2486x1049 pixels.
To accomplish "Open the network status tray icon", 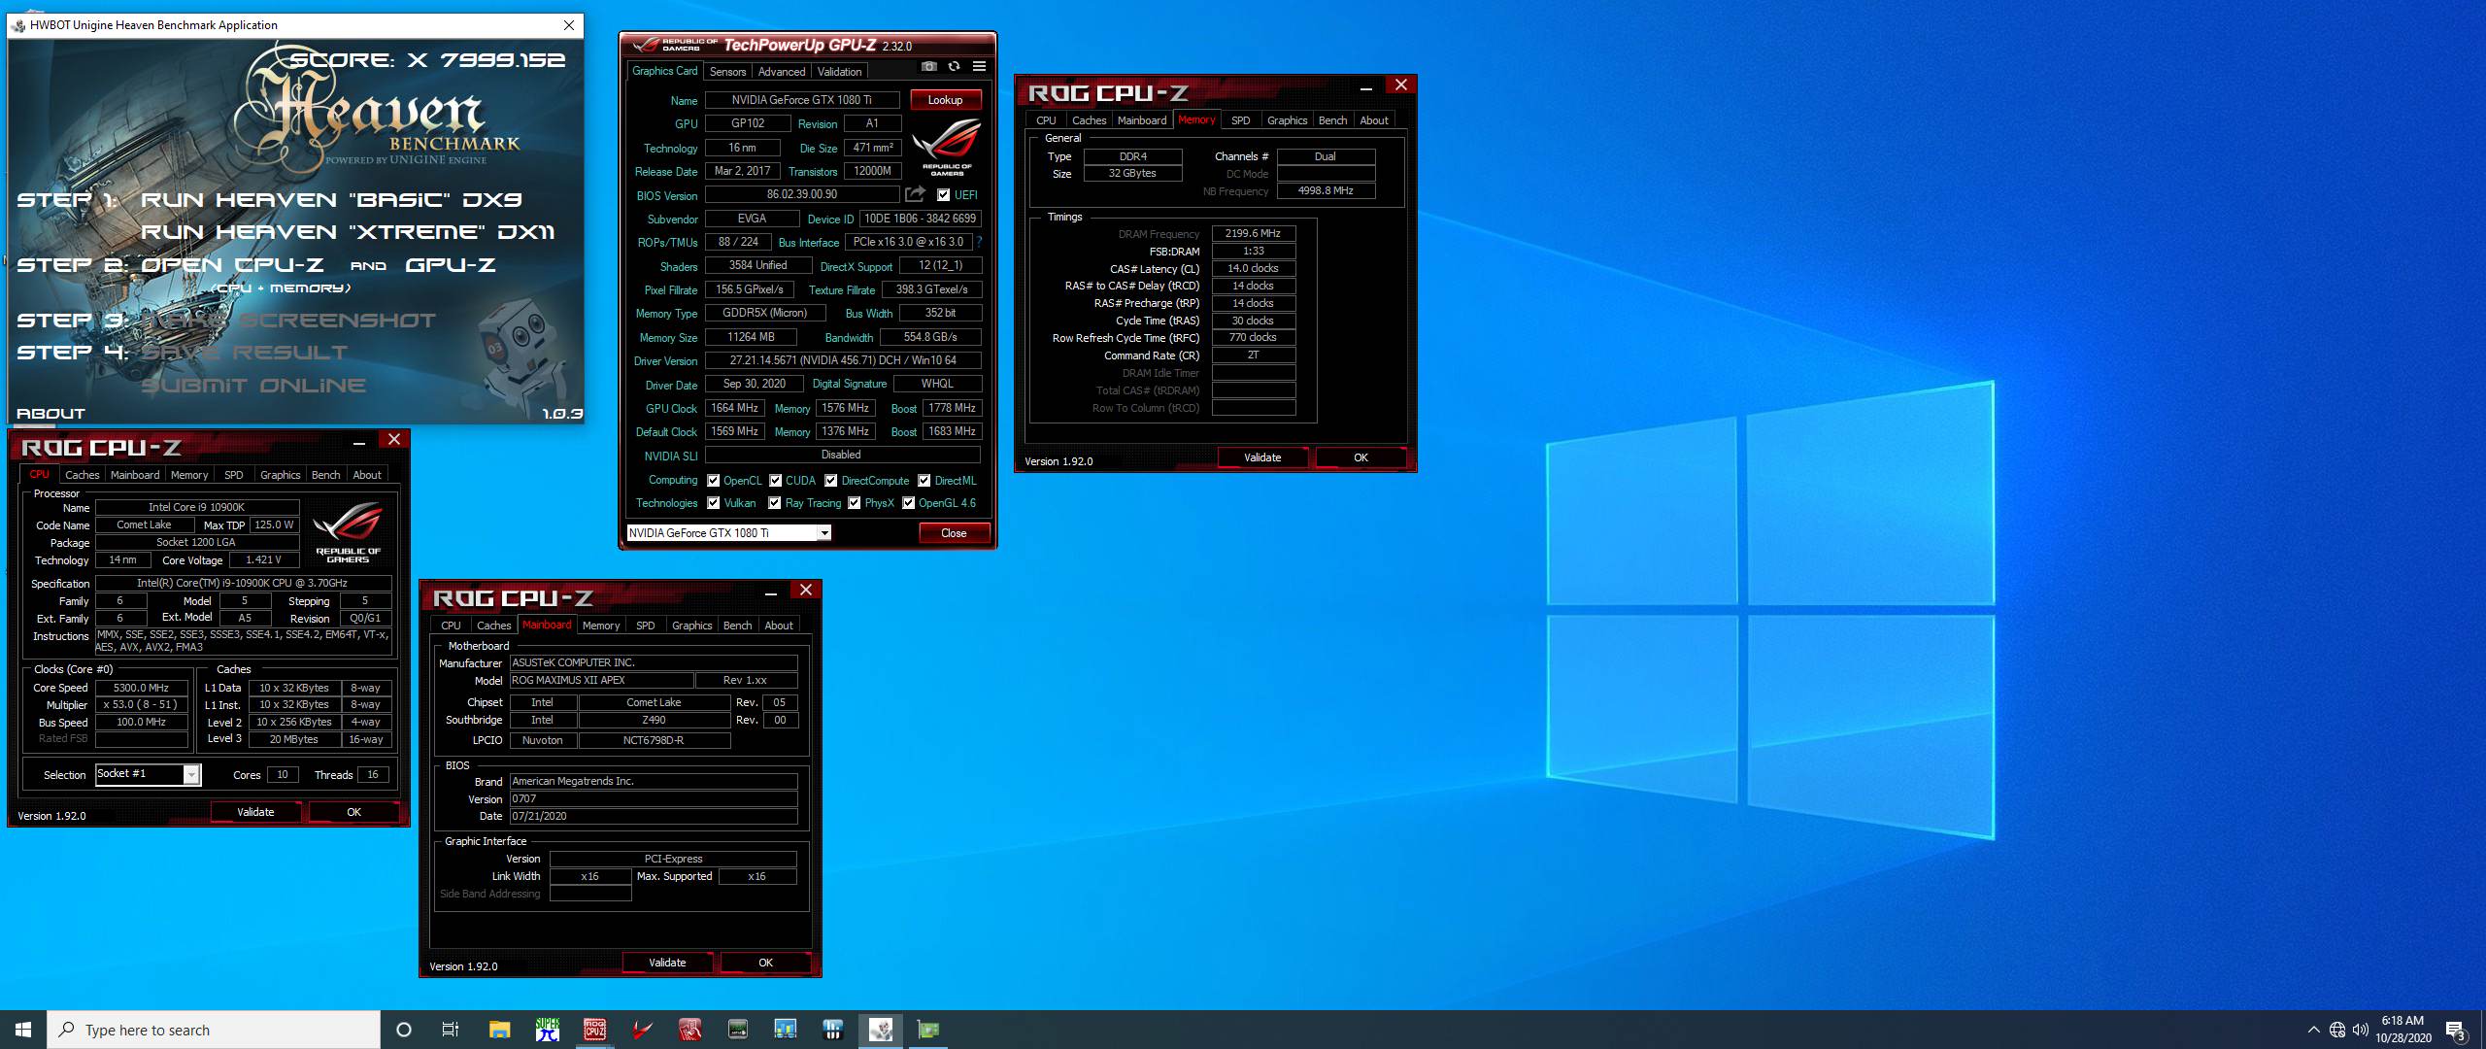I will pyautogui.click(x=2337, y=1030).
